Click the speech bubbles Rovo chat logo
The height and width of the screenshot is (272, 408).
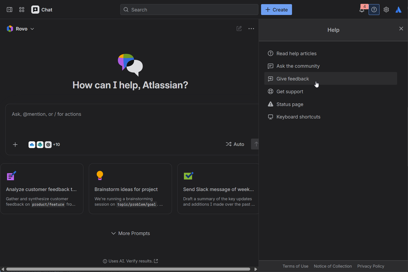130,65
